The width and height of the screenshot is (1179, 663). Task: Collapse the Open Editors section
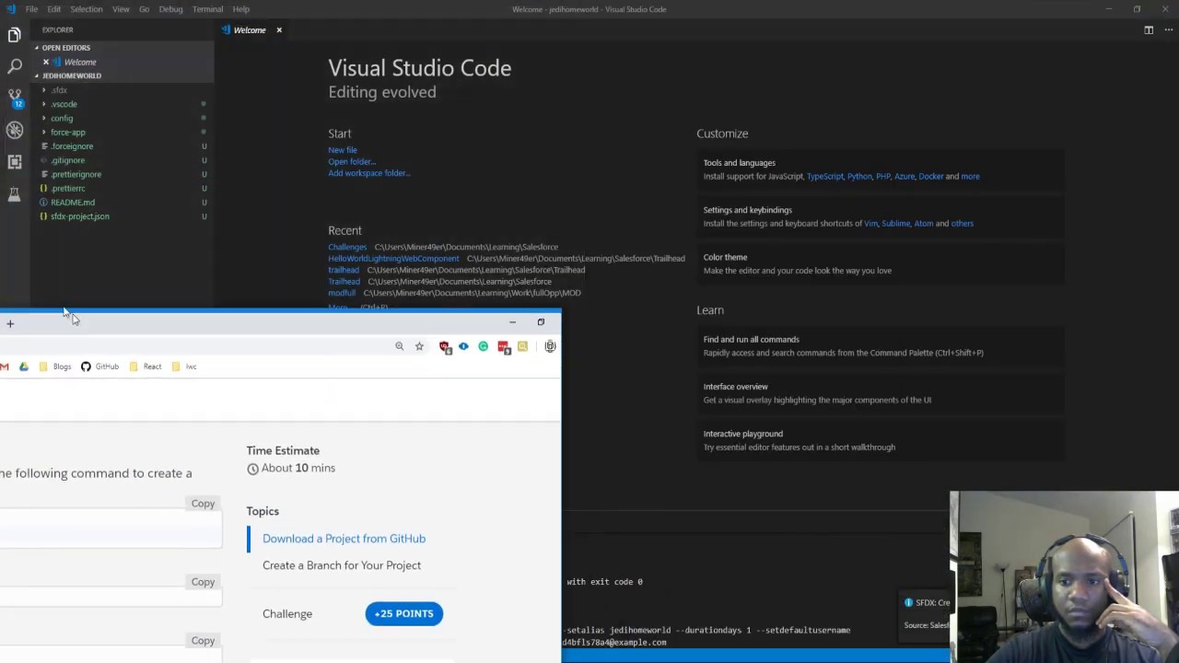pyautogui.click(x=64, y=48)
